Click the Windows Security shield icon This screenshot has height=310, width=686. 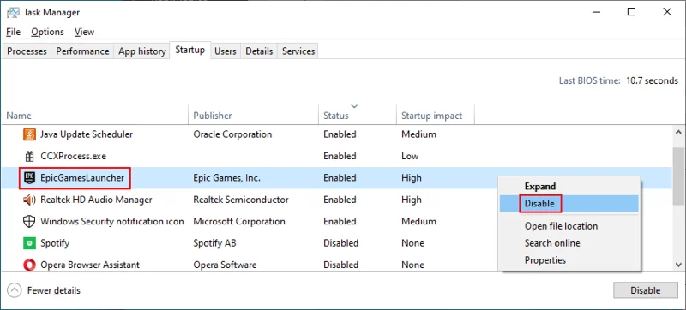click(29, 221)
